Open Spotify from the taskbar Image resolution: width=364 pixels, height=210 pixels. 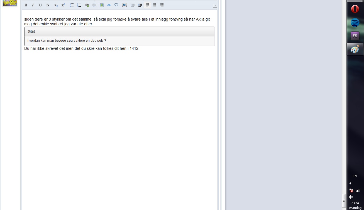(x=355, y=23)
